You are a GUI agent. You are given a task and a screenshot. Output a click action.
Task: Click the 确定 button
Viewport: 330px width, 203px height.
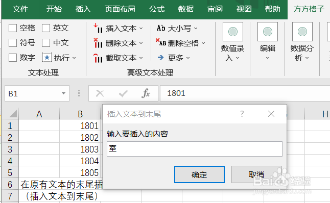point(199,174)
